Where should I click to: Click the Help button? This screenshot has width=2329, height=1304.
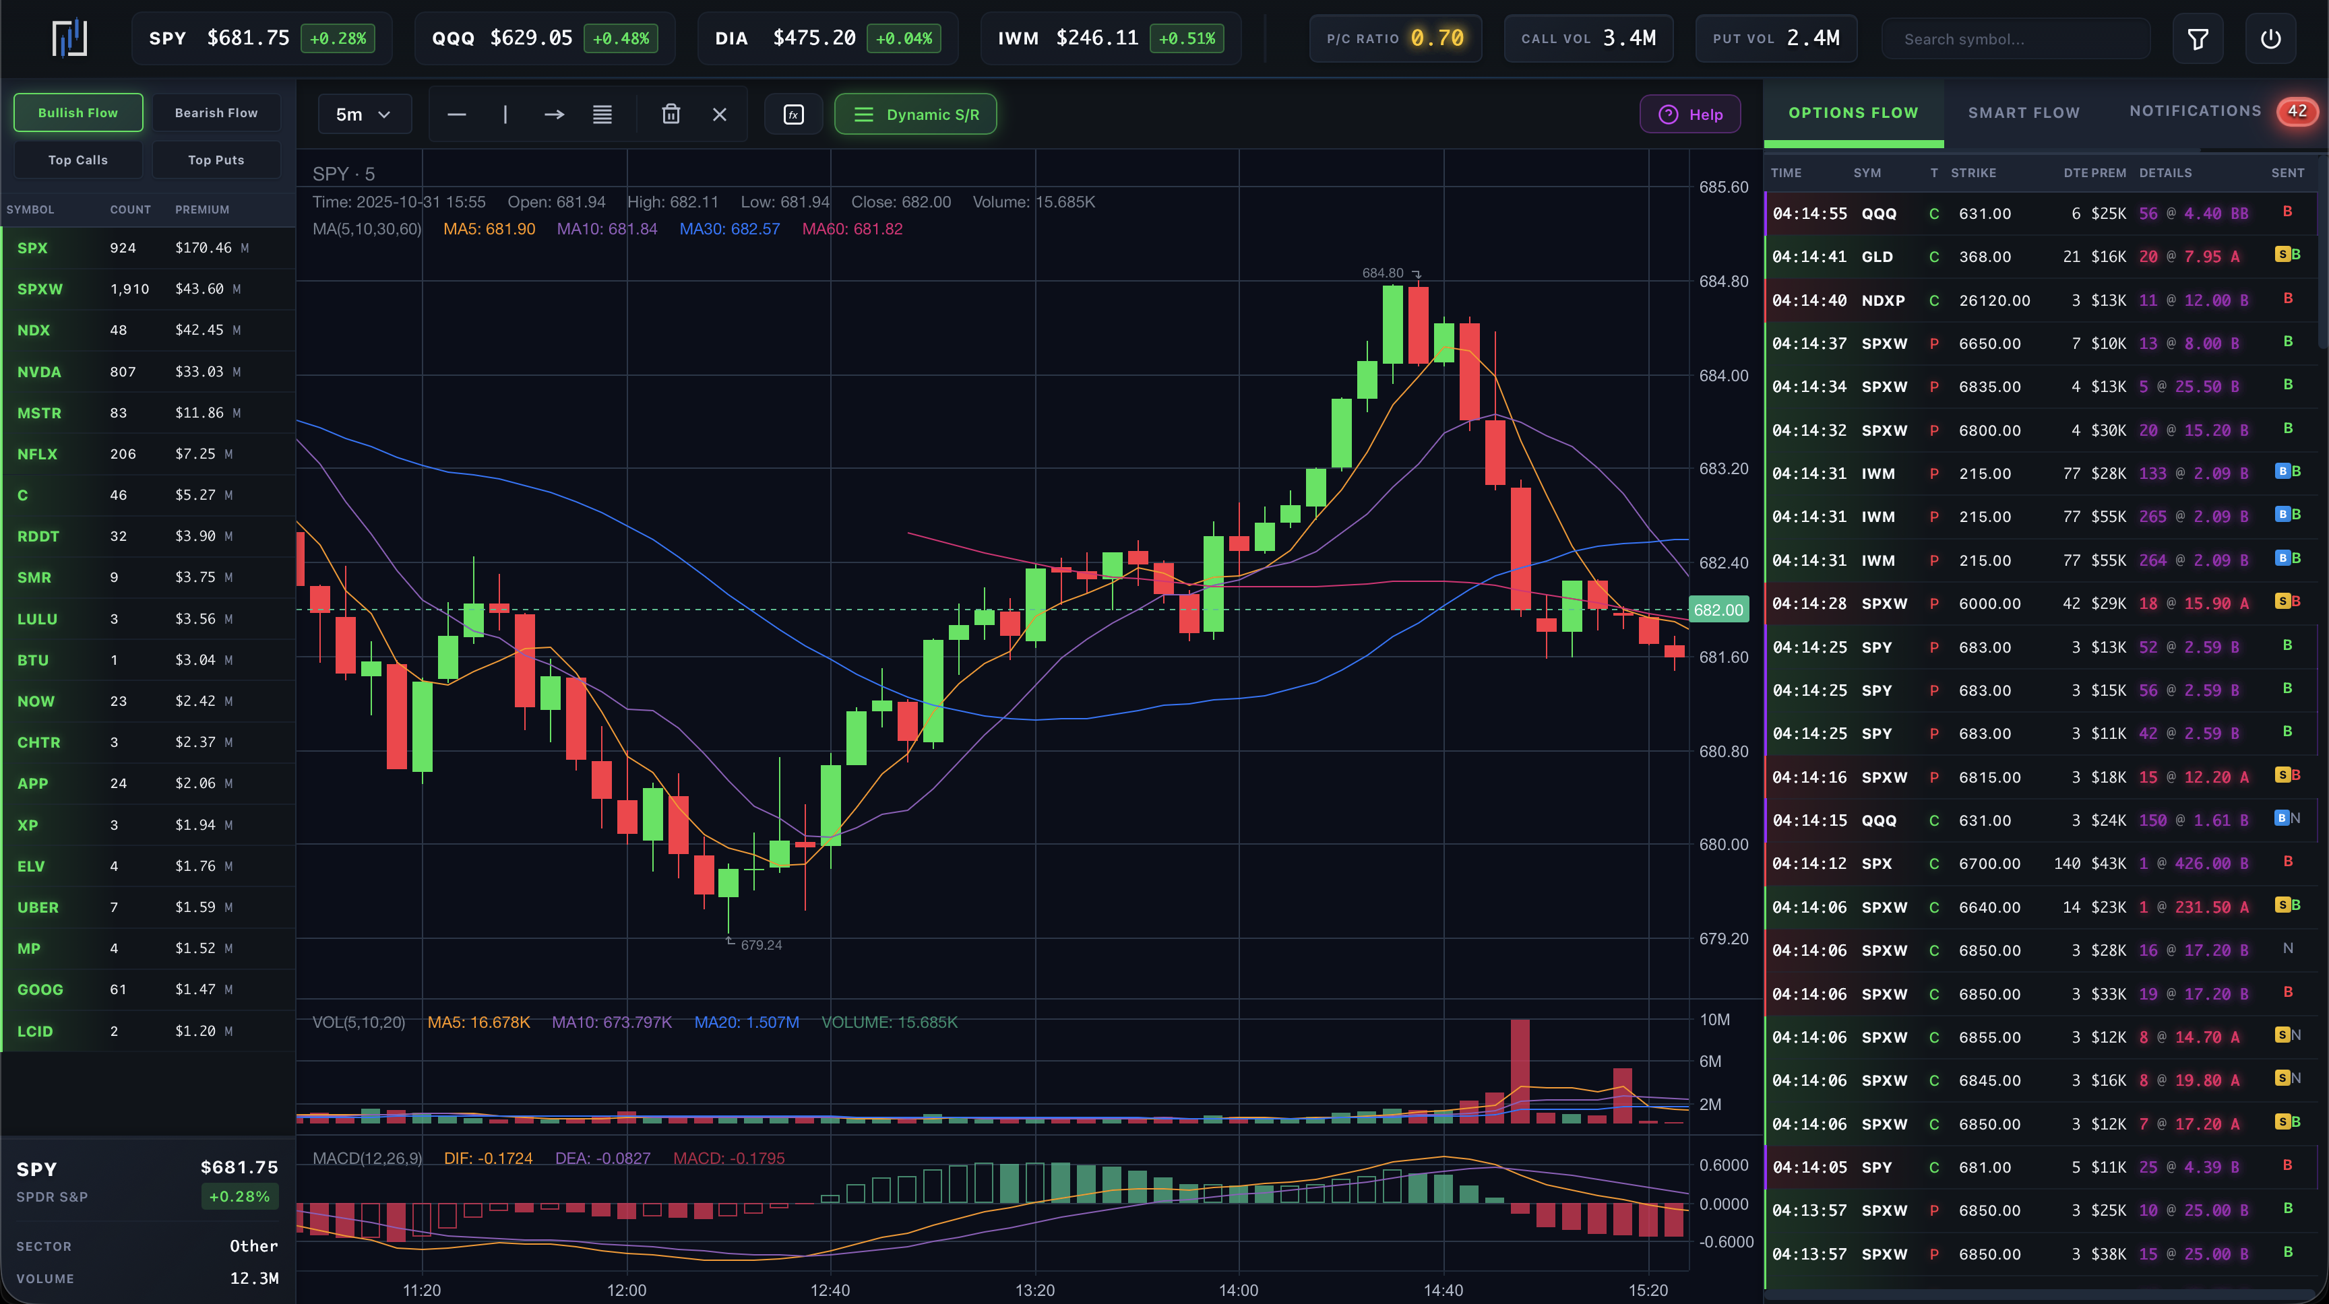tap(1689, 114)
